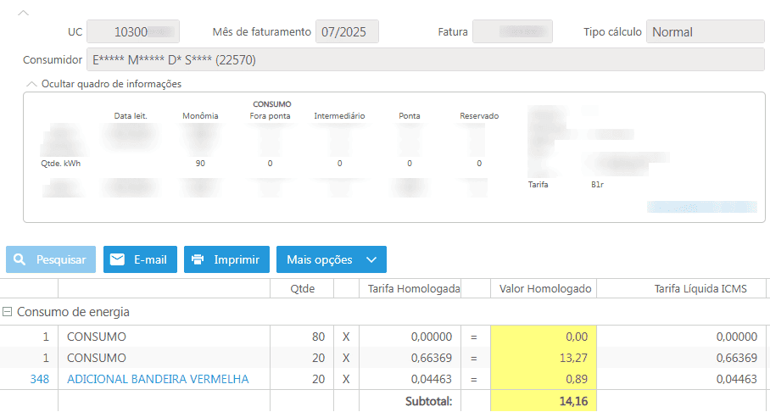Click the UC number field

click(x=133, y=32)
